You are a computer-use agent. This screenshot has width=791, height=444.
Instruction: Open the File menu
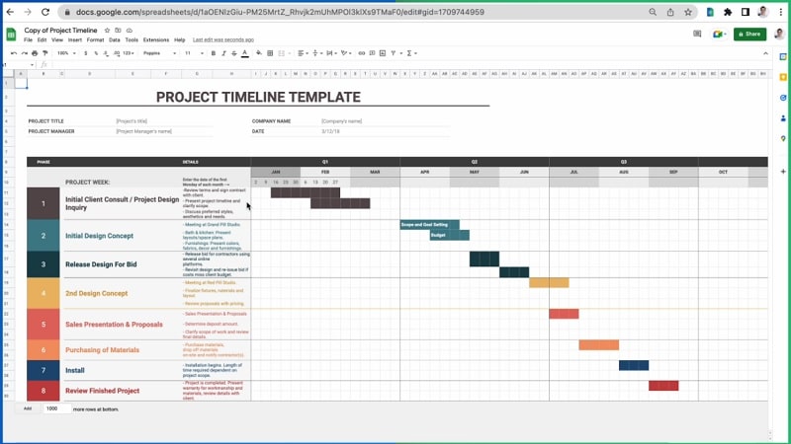(x=29, y=39)
